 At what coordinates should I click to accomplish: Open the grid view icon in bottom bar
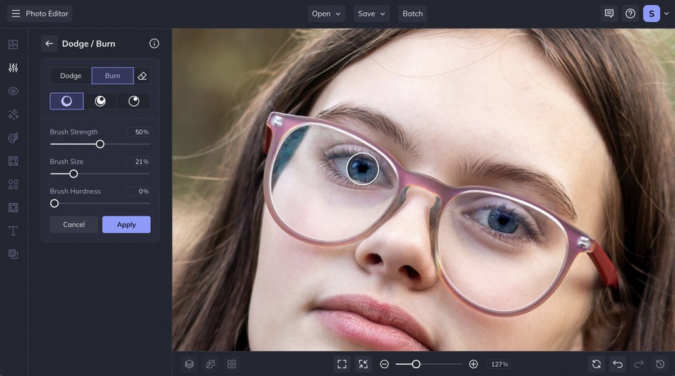tap(232, 365)
